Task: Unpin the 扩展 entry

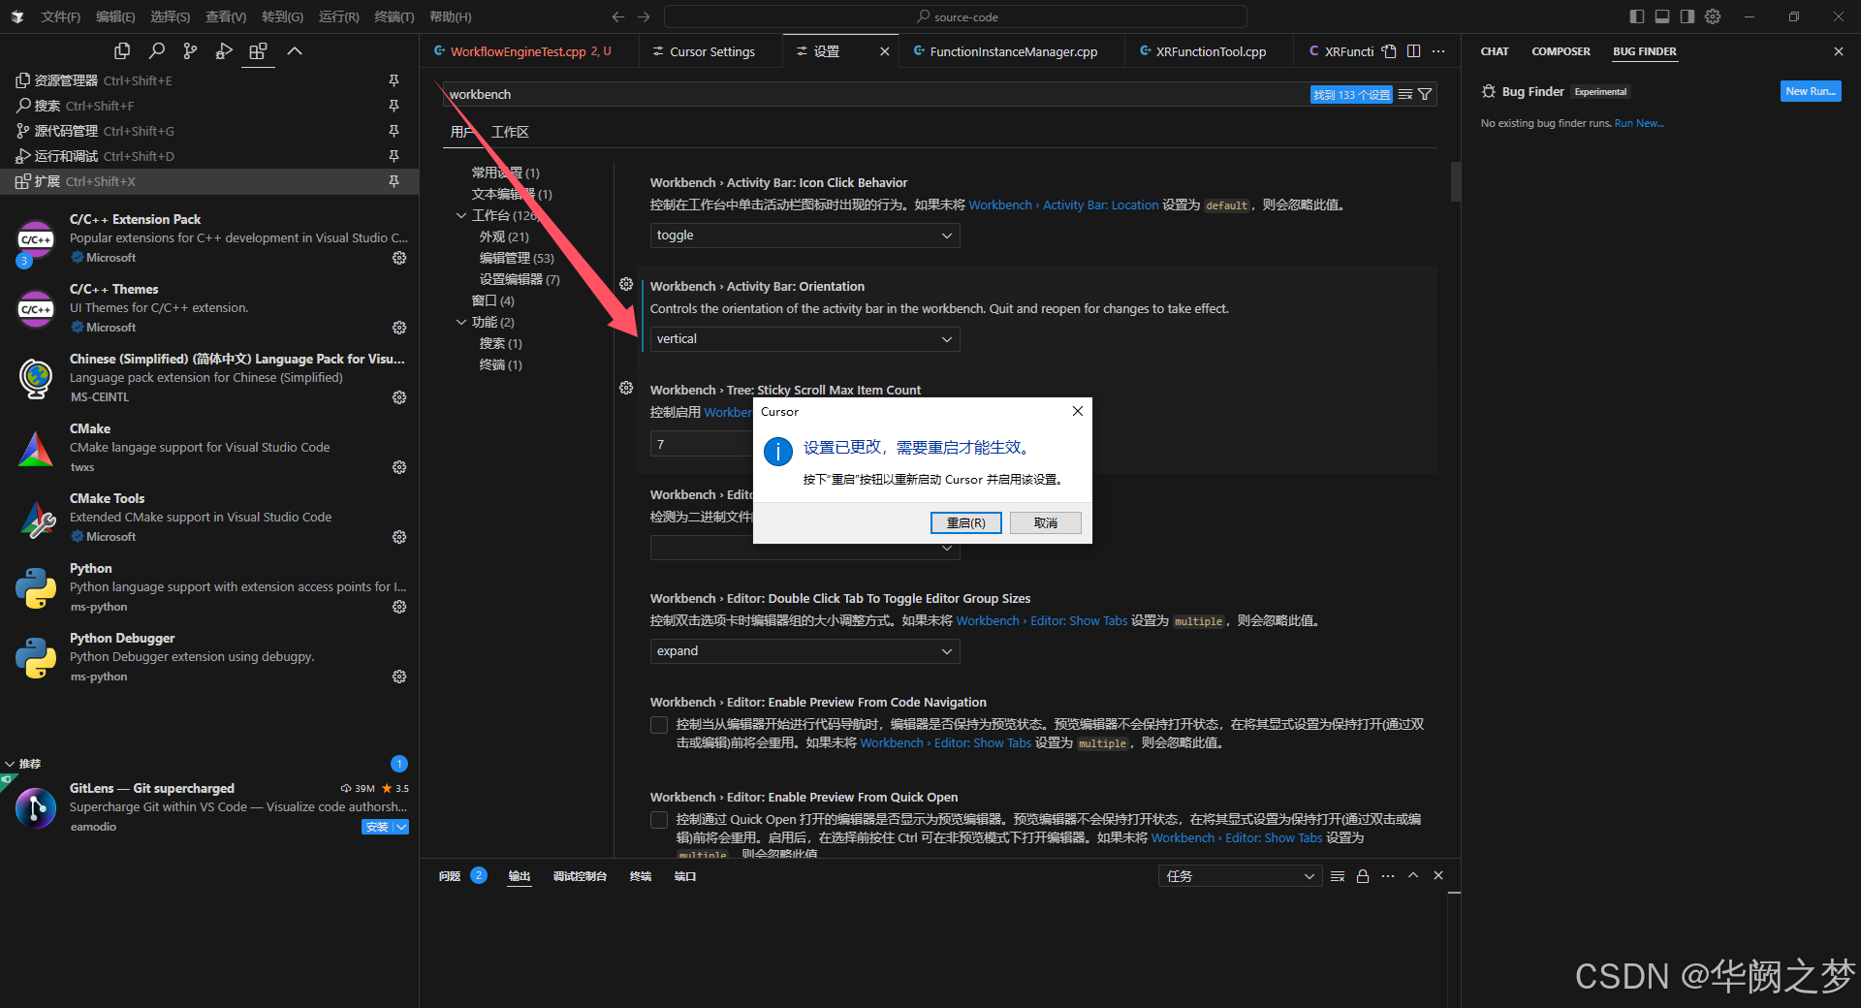Action: coord(394,181)
